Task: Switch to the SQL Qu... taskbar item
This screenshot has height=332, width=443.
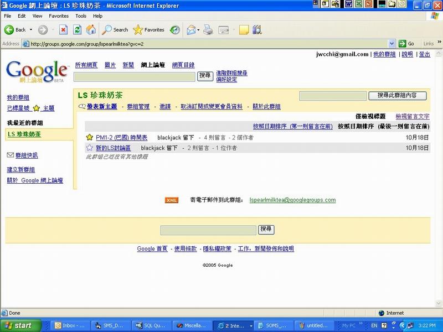Action: tap(152, 325)
